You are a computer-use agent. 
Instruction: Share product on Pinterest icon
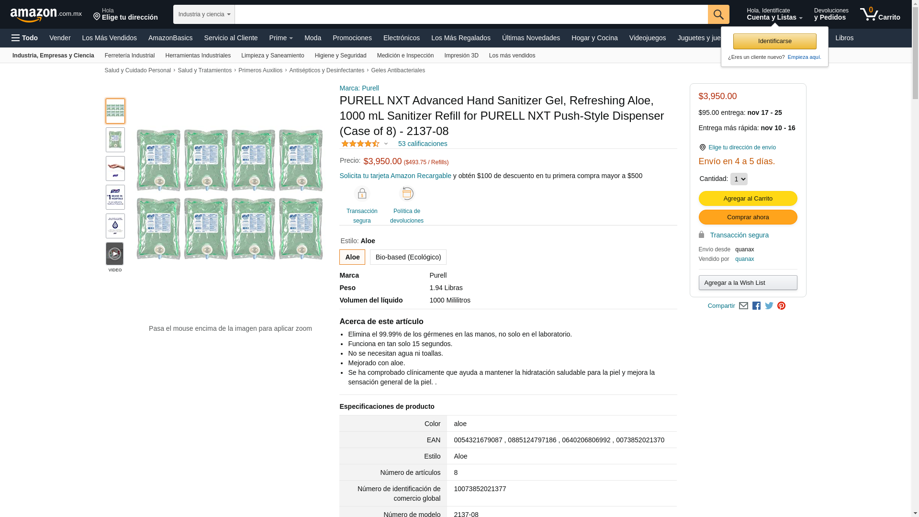pyautogui.click(x=781, y=306)
